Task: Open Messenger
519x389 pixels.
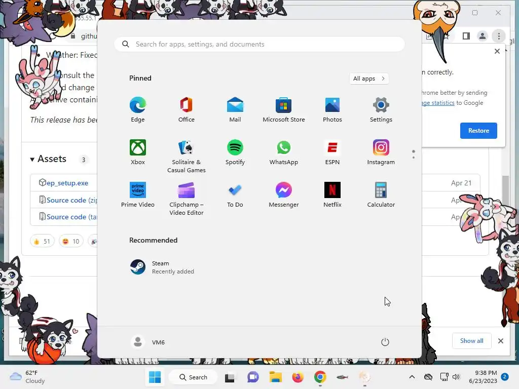Action: click(284, 195)
